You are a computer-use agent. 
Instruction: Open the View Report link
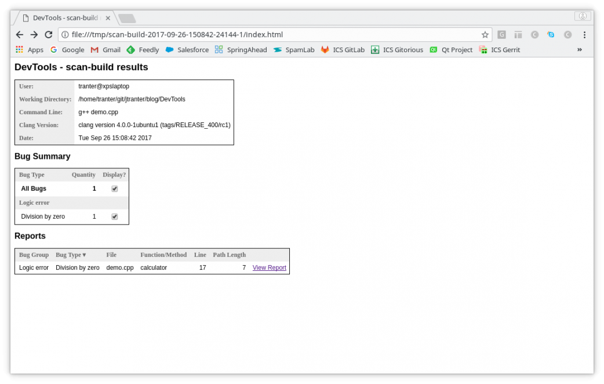pos(269,268)
